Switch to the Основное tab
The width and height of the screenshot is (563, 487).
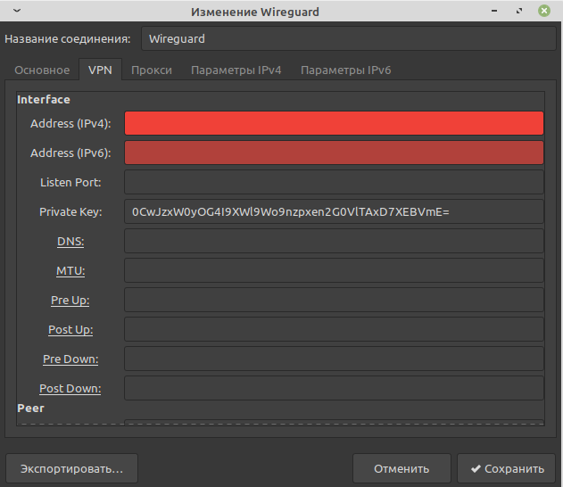pos(41,70)
